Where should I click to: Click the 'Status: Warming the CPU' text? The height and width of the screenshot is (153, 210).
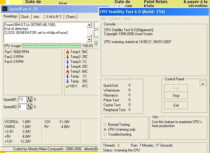tap(121, 150)
